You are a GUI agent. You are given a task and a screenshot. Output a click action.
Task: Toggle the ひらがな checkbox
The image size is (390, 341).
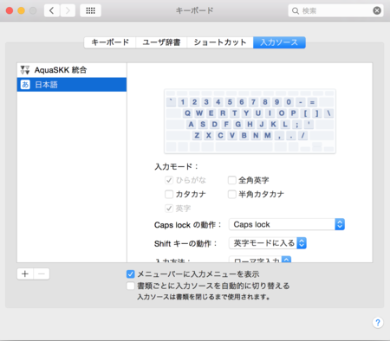[169, 180]
